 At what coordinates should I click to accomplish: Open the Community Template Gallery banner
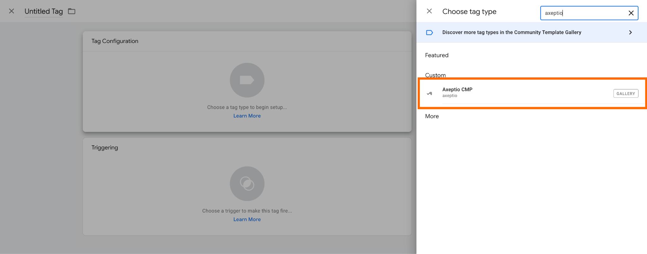pos(532,32)
